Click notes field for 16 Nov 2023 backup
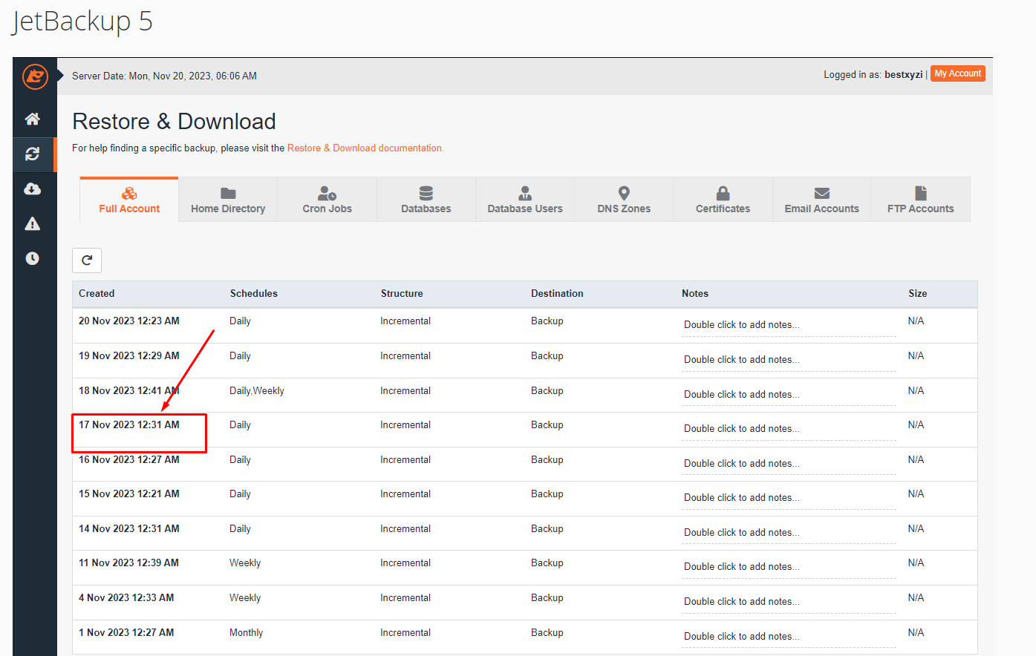The height and width of the screenshot is (656, 1036). [x=789, y=464]
